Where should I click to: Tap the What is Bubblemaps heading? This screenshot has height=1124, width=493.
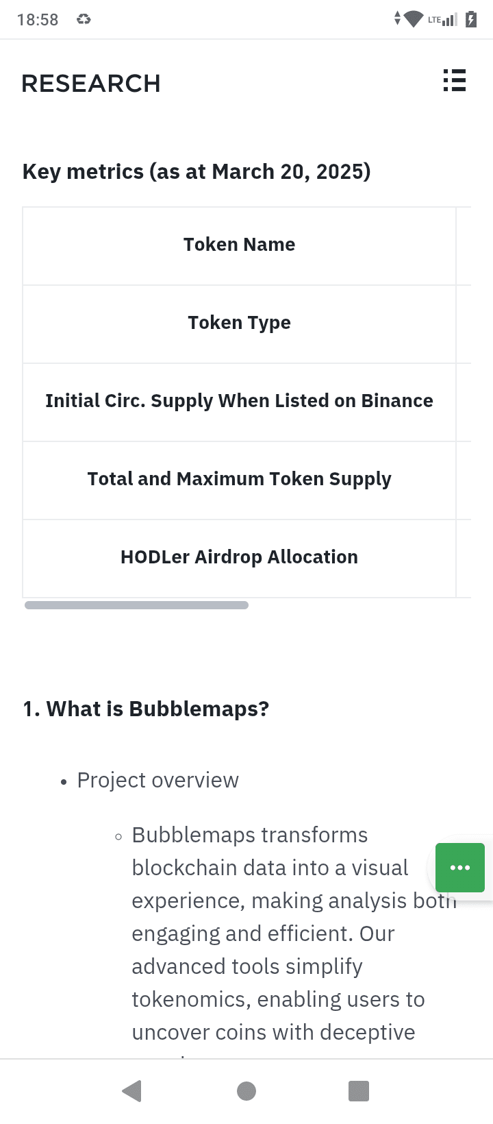point(146,709)
